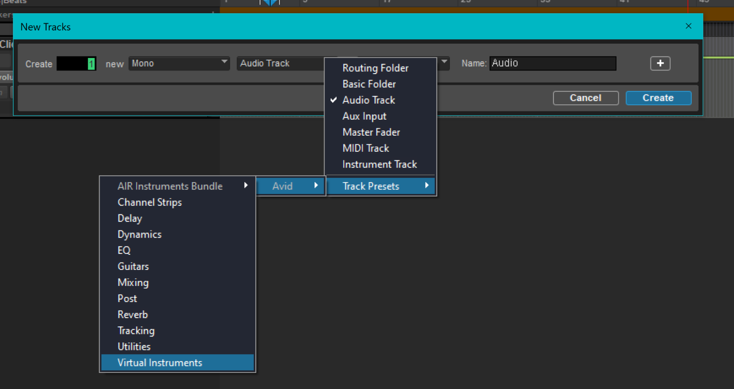Screen dimensions: 734x389
Task: Choose the checked Audio Track option
Action: pyautogui.click(x=369, y=100)
